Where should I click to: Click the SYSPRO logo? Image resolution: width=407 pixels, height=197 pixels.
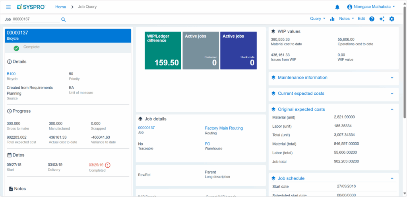click(x=31, y=7)
